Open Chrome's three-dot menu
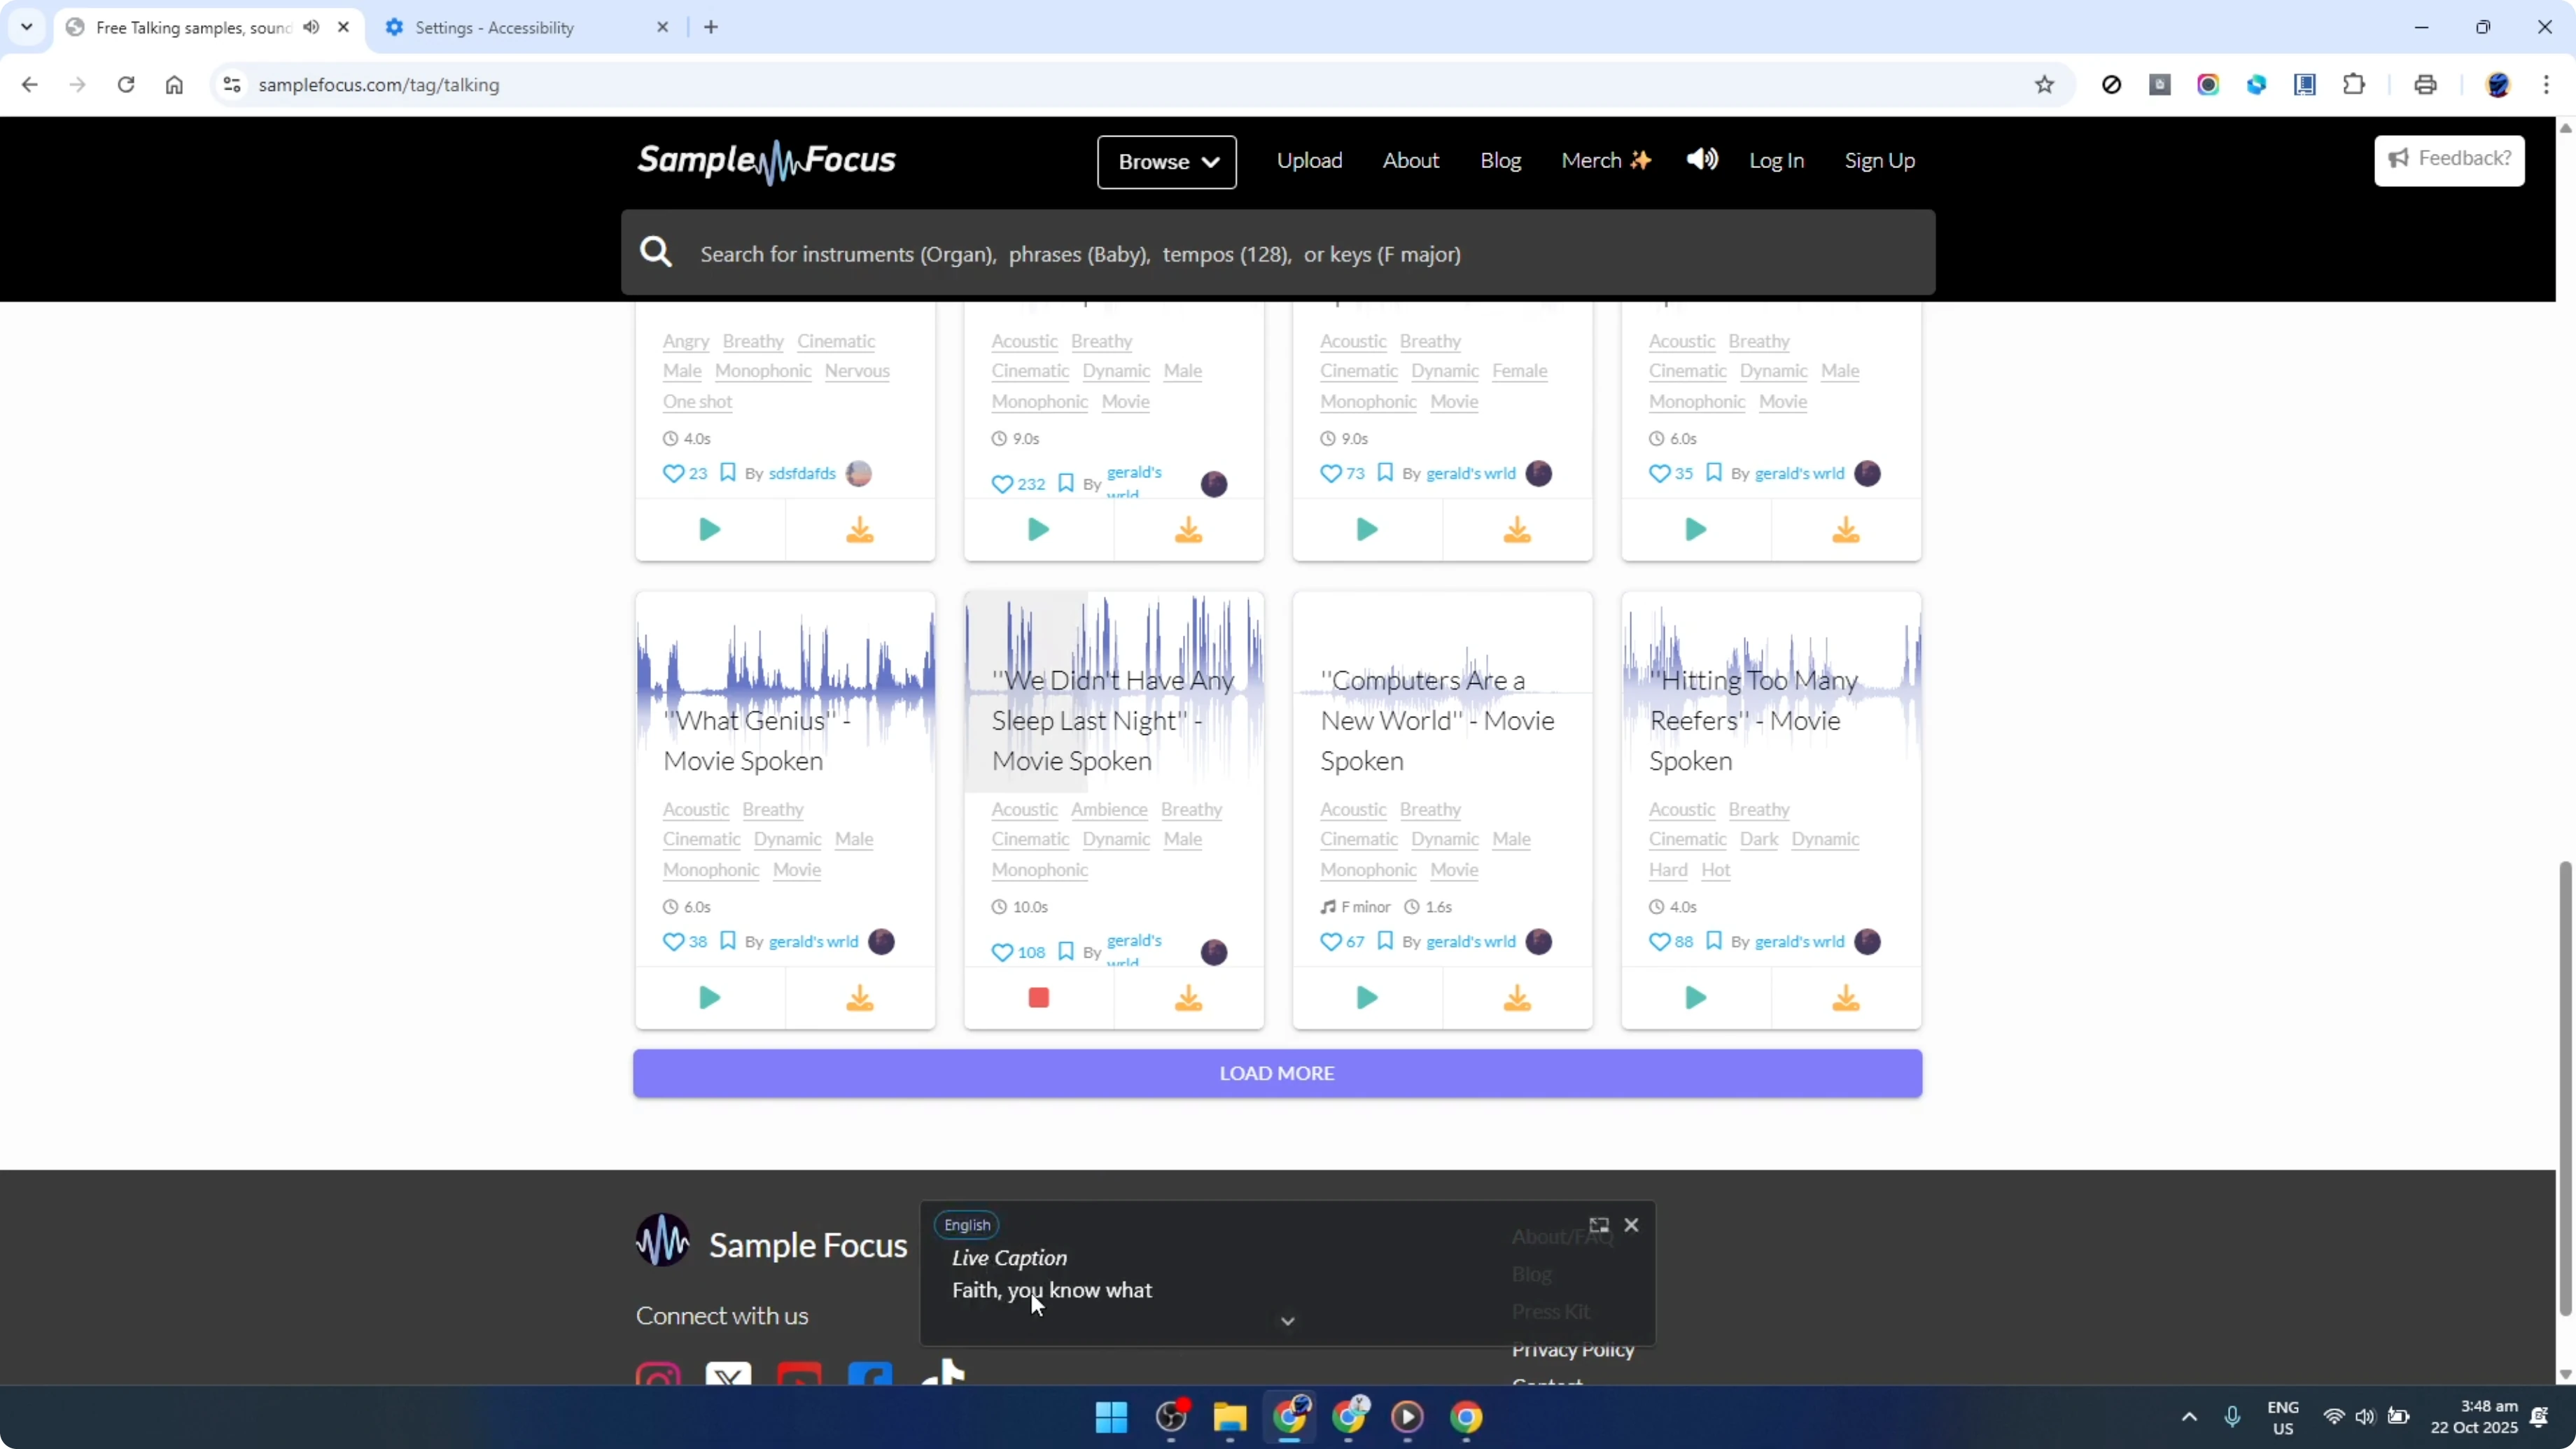This screenshot has width=2576, height=1449. [2546, 85]
